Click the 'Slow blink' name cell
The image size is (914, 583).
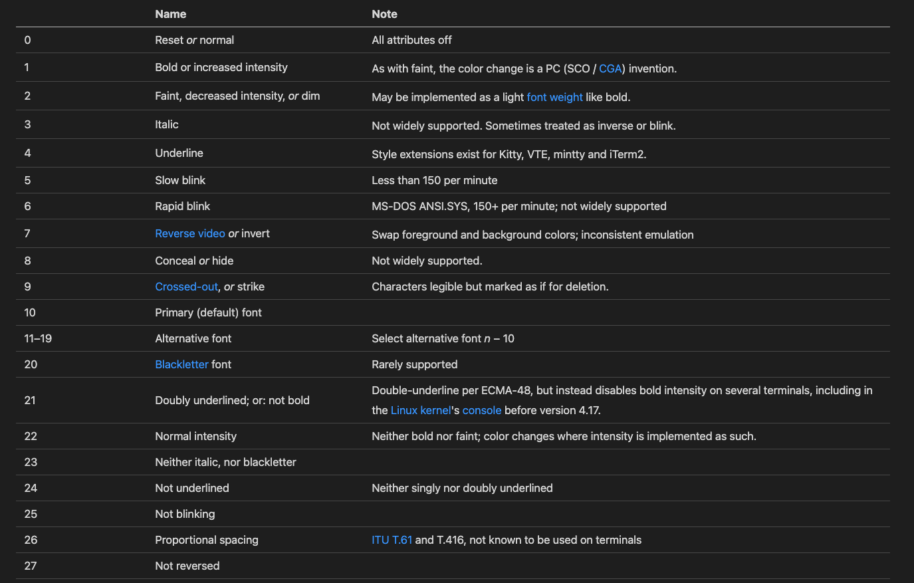coord(180,180)
